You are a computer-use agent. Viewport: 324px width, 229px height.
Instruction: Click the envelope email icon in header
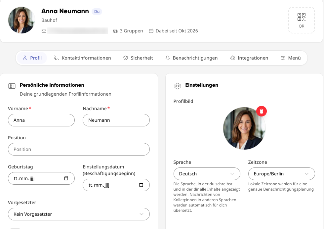click(x=44, y=31)
